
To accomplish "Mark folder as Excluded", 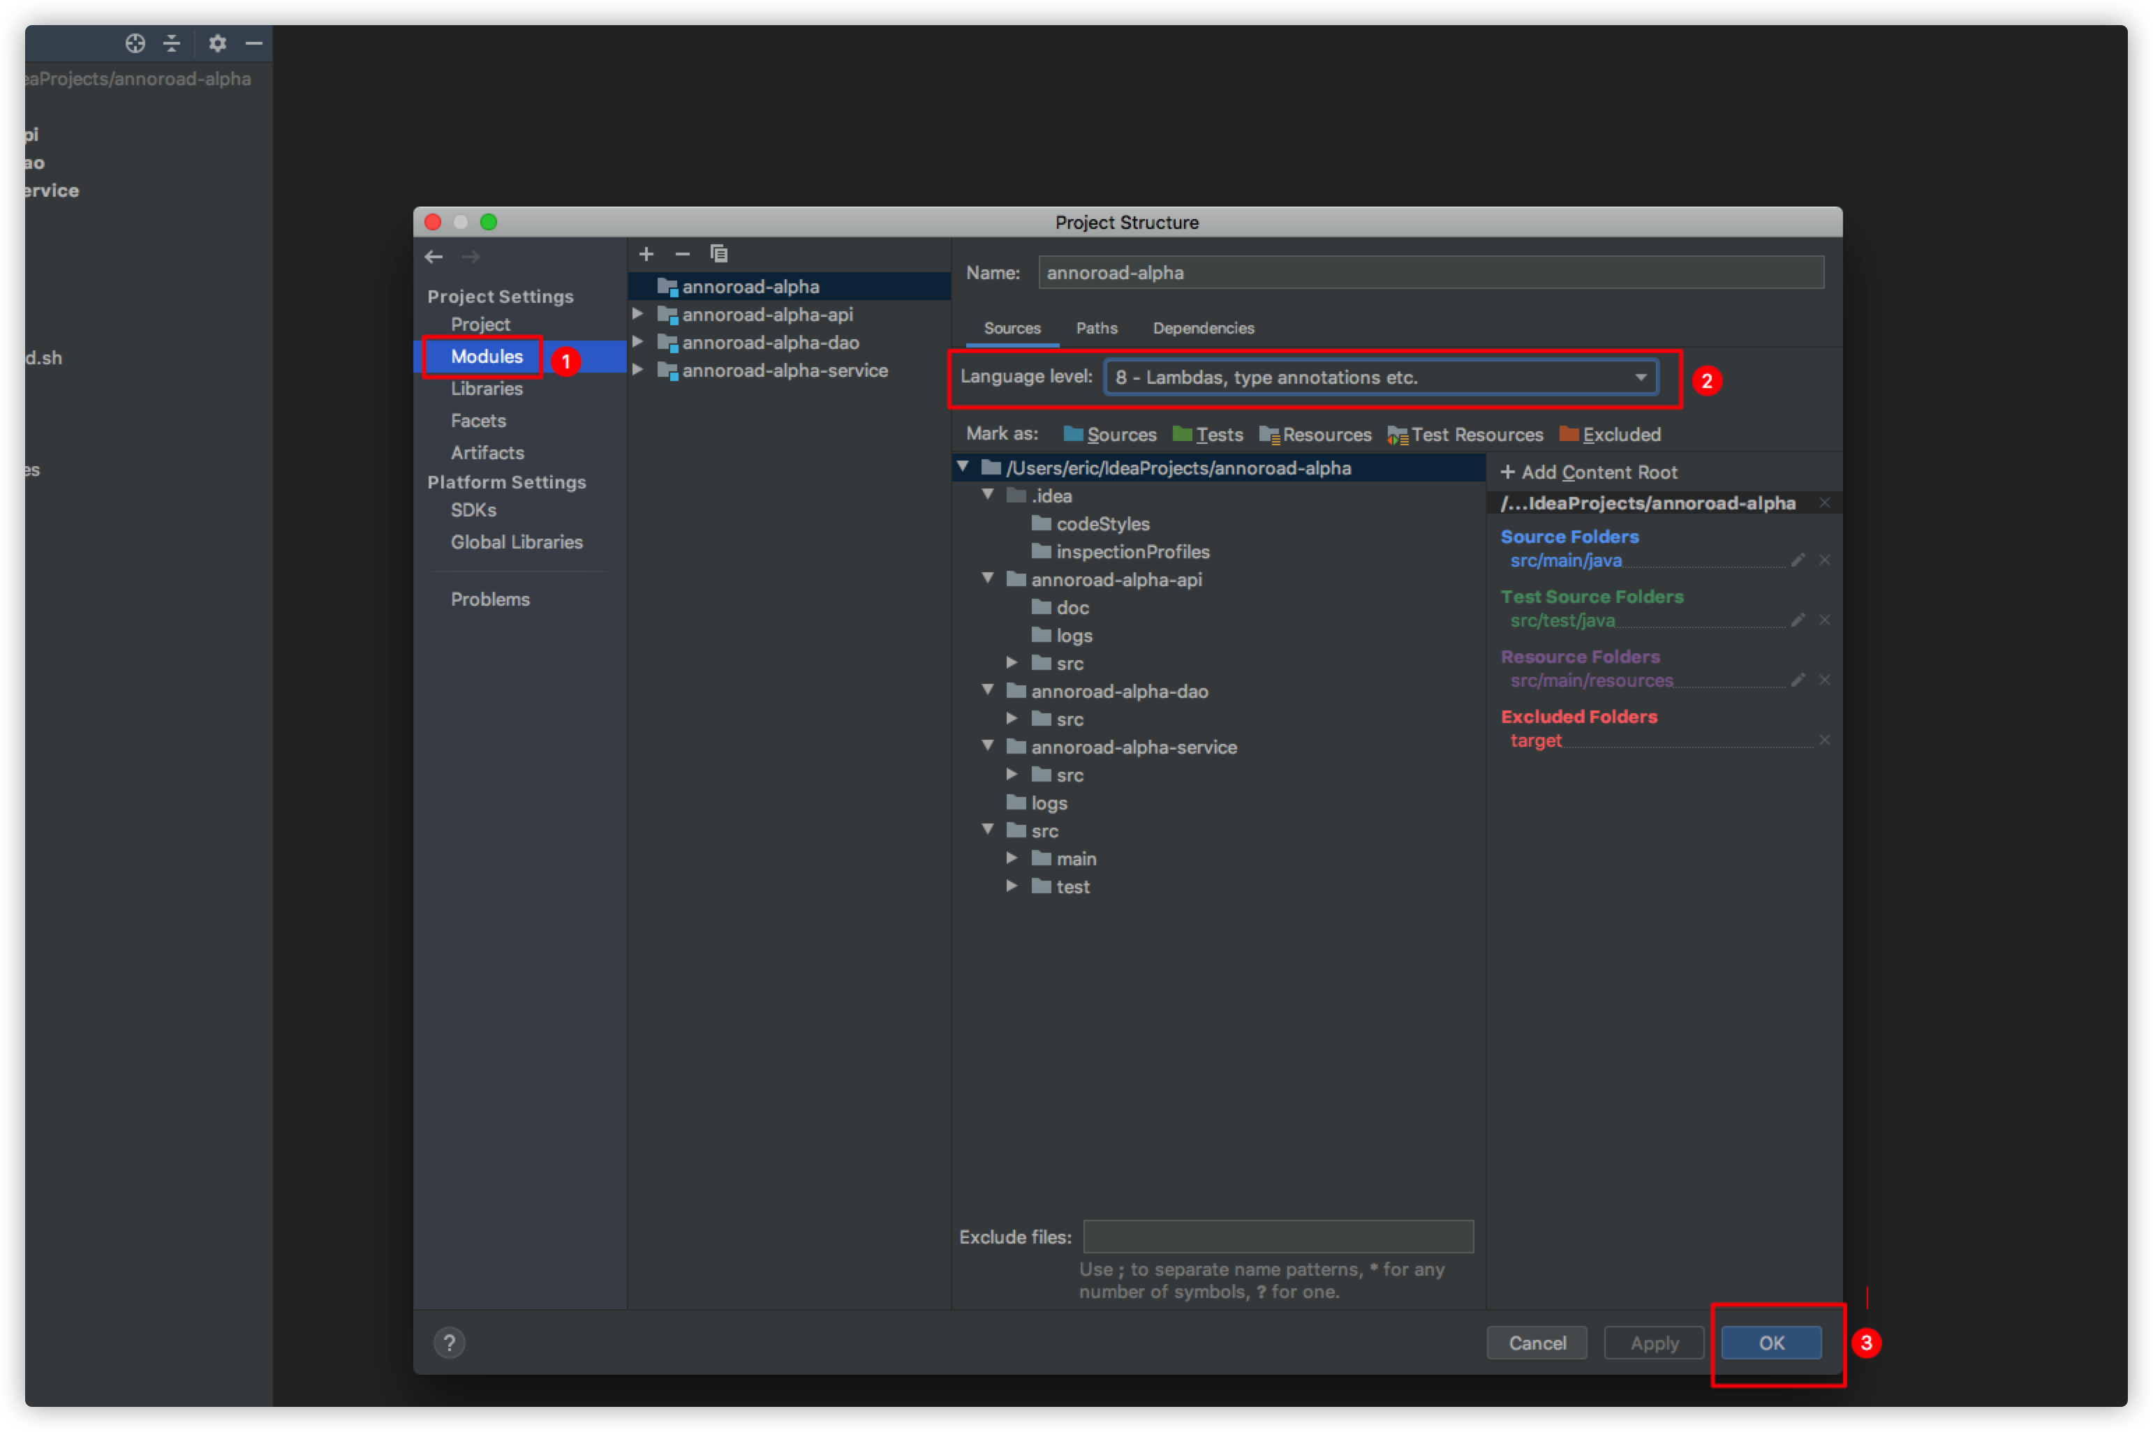I will pyautogui.click(x=1609, y=435).
